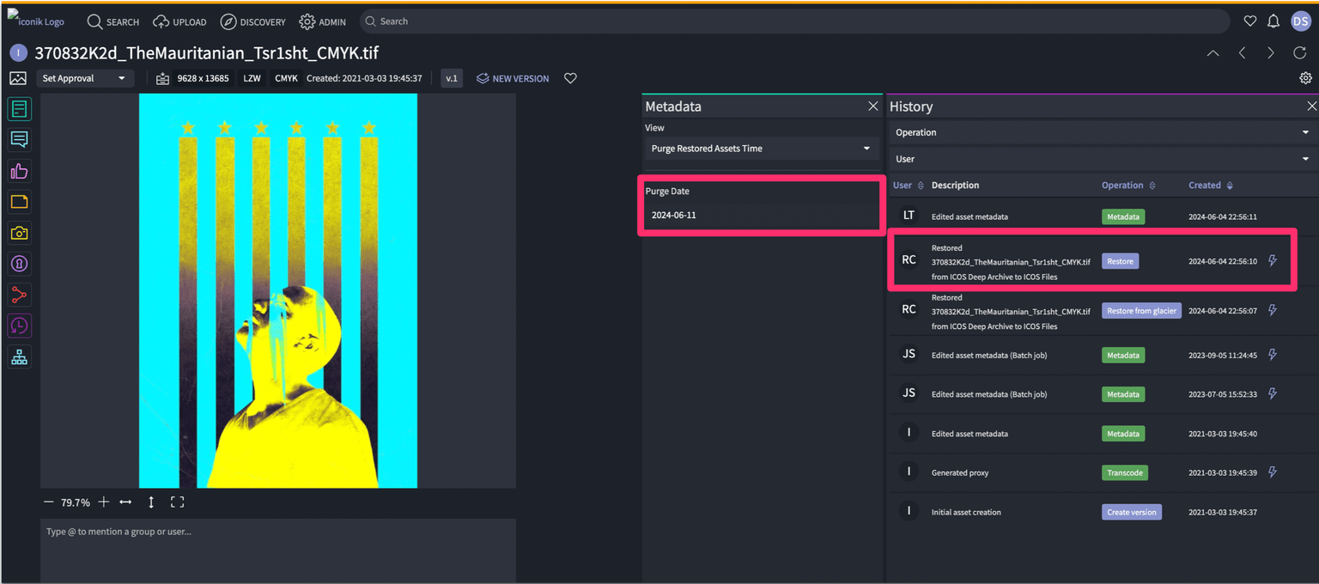Open favorites heart icon in top bar
This screenshot has width=1319, height=584.
(1250, 21)
